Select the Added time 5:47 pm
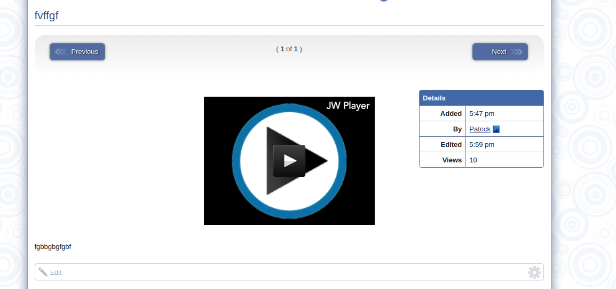The width and height of the screenshot is (616, 289). click(x=481, y=114)
